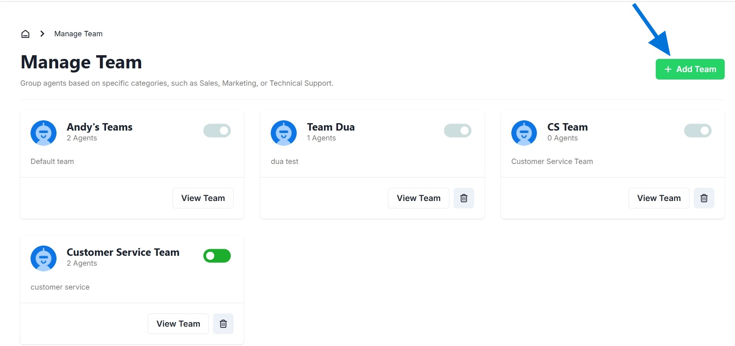Toggle the green Customer Service Team switch
735x346 pixels.
(217, 256)
